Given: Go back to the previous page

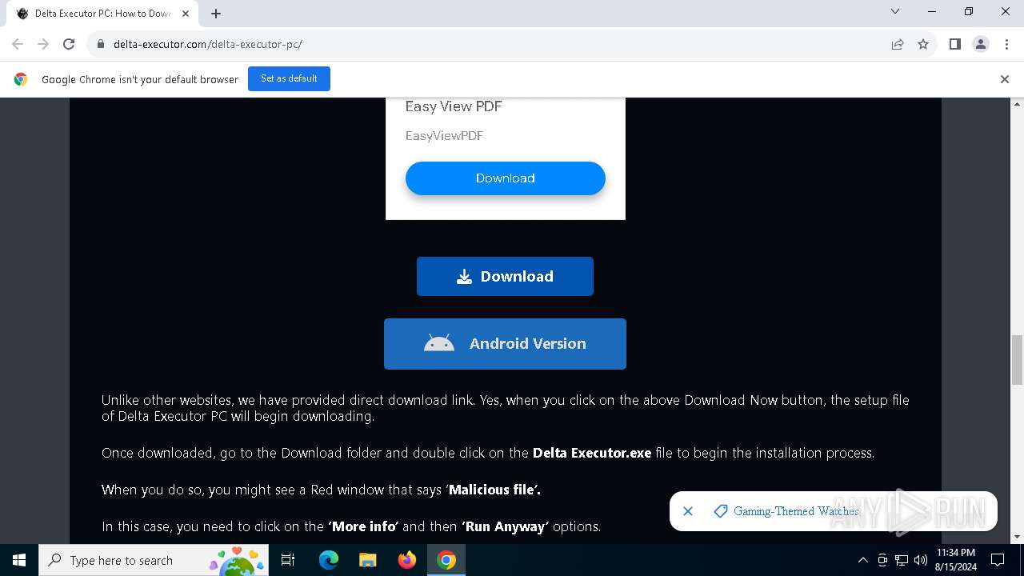Looking at the screenshot, I should click(18, 44).
